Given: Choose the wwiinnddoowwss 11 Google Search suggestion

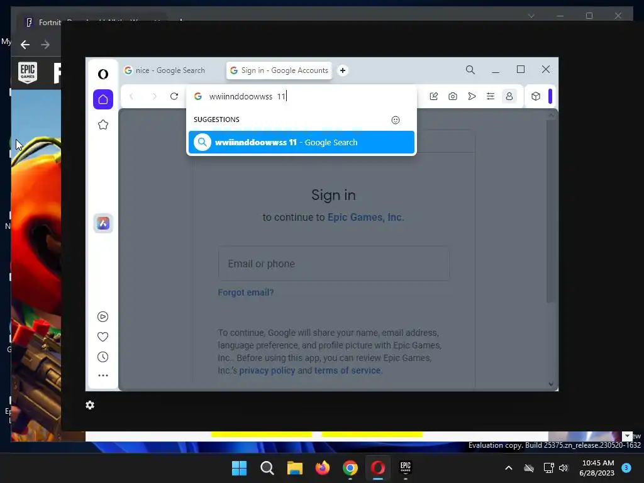Looking at the screenshot, I should point(301,142).
